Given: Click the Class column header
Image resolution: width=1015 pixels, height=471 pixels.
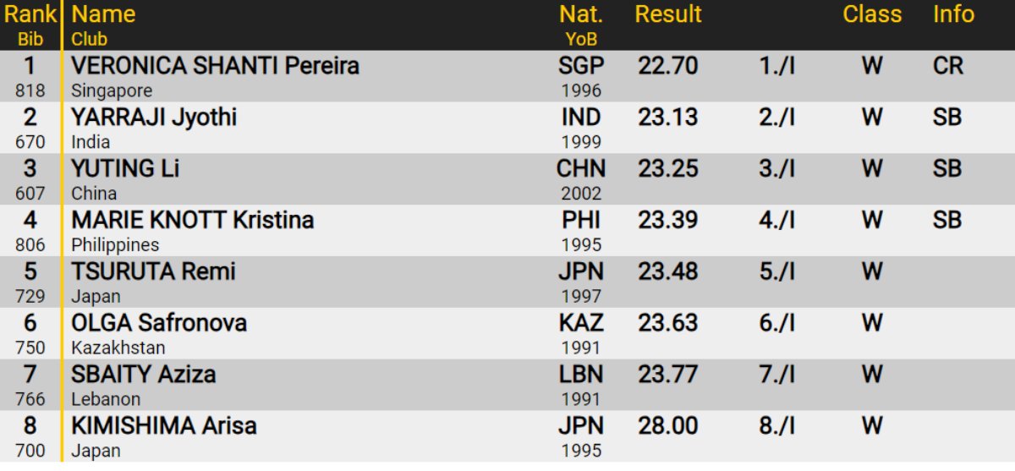Looking at the screenshot, I should click(872, 14).
